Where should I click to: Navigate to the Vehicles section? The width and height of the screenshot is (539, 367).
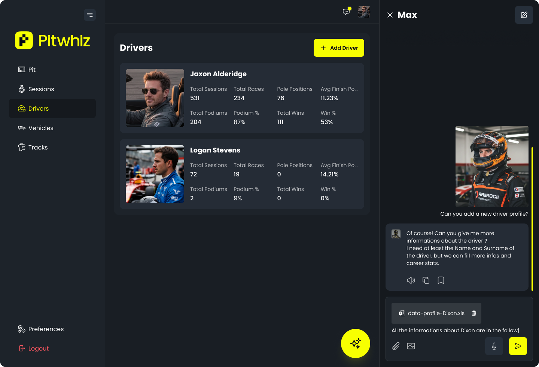41,128
